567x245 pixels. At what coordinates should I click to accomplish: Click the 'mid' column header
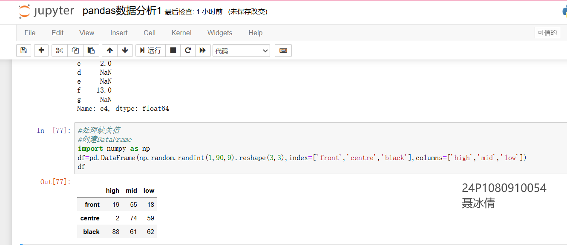[x=132, y=191]
